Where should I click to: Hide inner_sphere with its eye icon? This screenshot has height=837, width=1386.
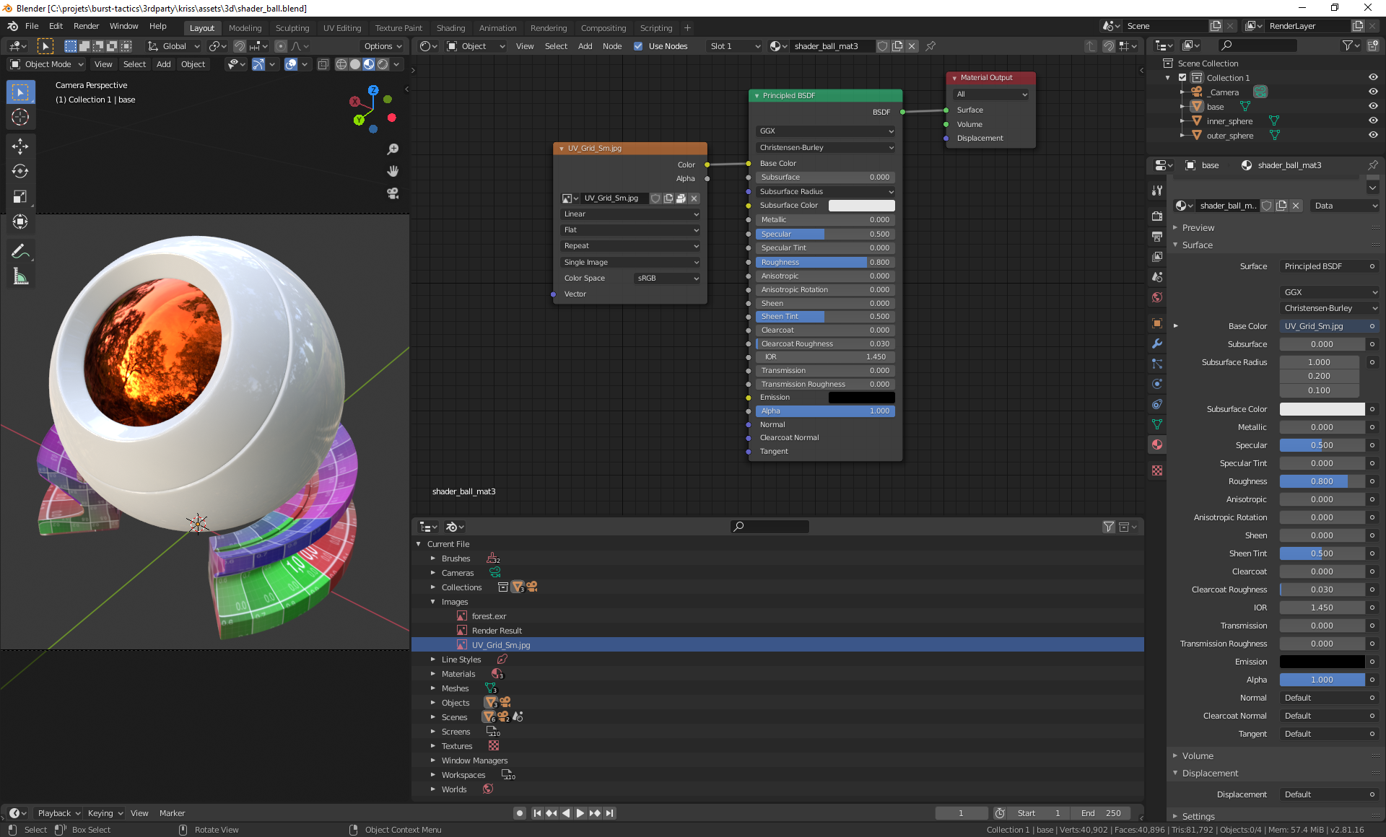click(1373, 121)
